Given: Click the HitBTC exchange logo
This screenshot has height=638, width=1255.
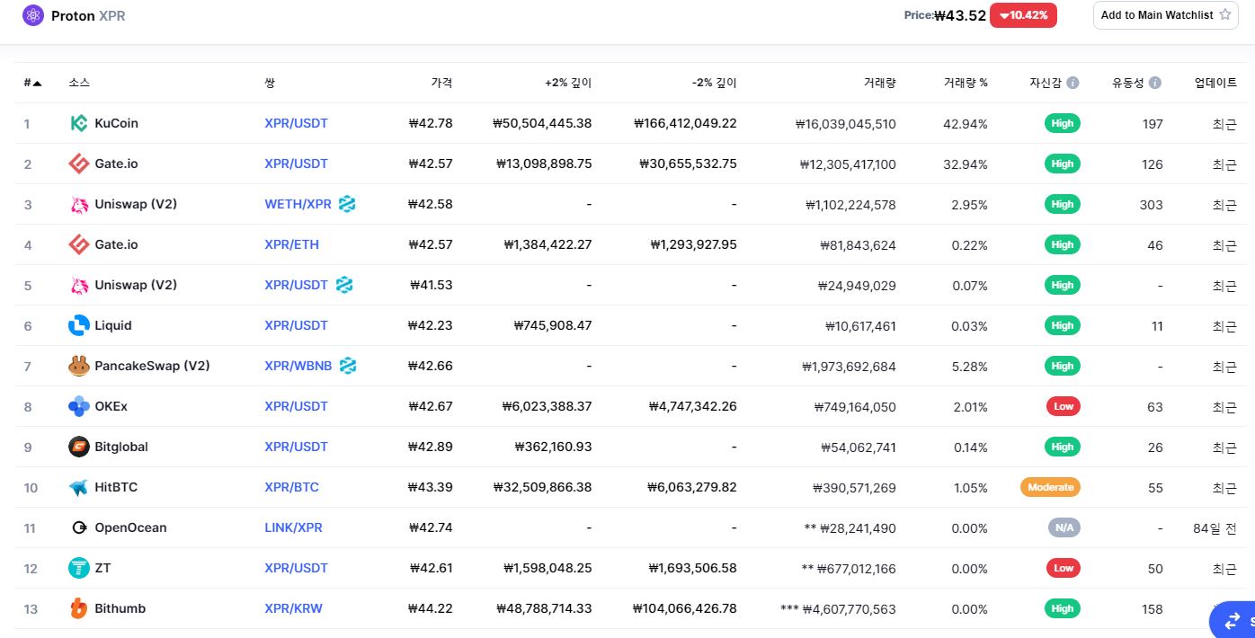Looking at the screenshot, I should [79, 487].
